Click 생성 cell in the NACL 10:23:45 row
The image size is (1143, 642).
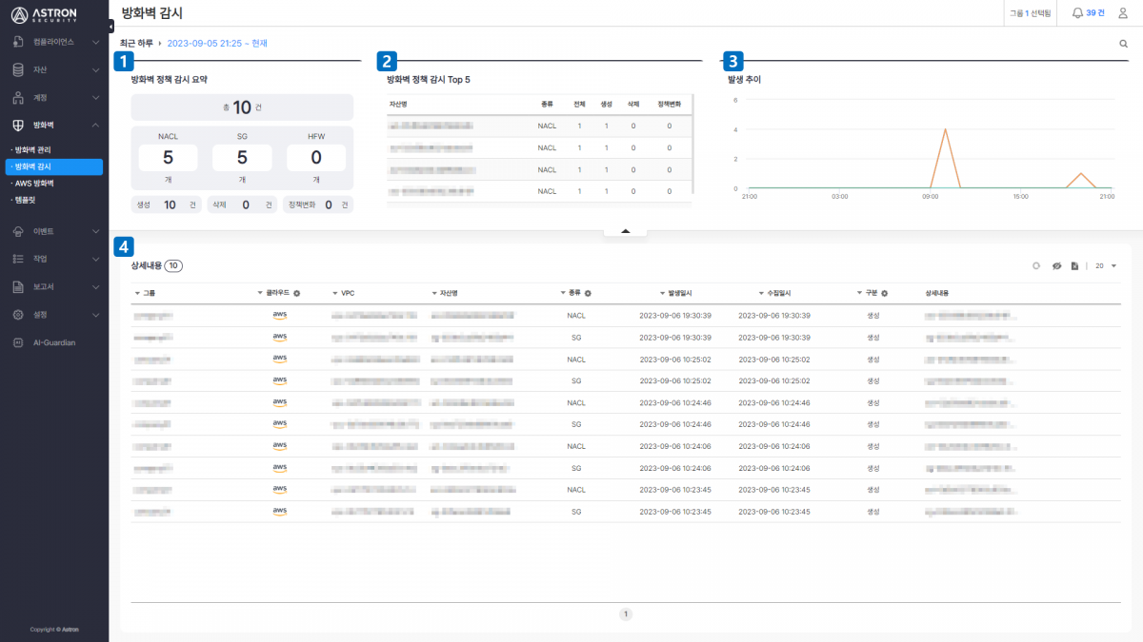click(872, 490)
